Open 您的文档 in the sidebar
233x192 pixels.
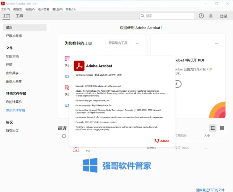pyautogui.click(x=12, y=56)
